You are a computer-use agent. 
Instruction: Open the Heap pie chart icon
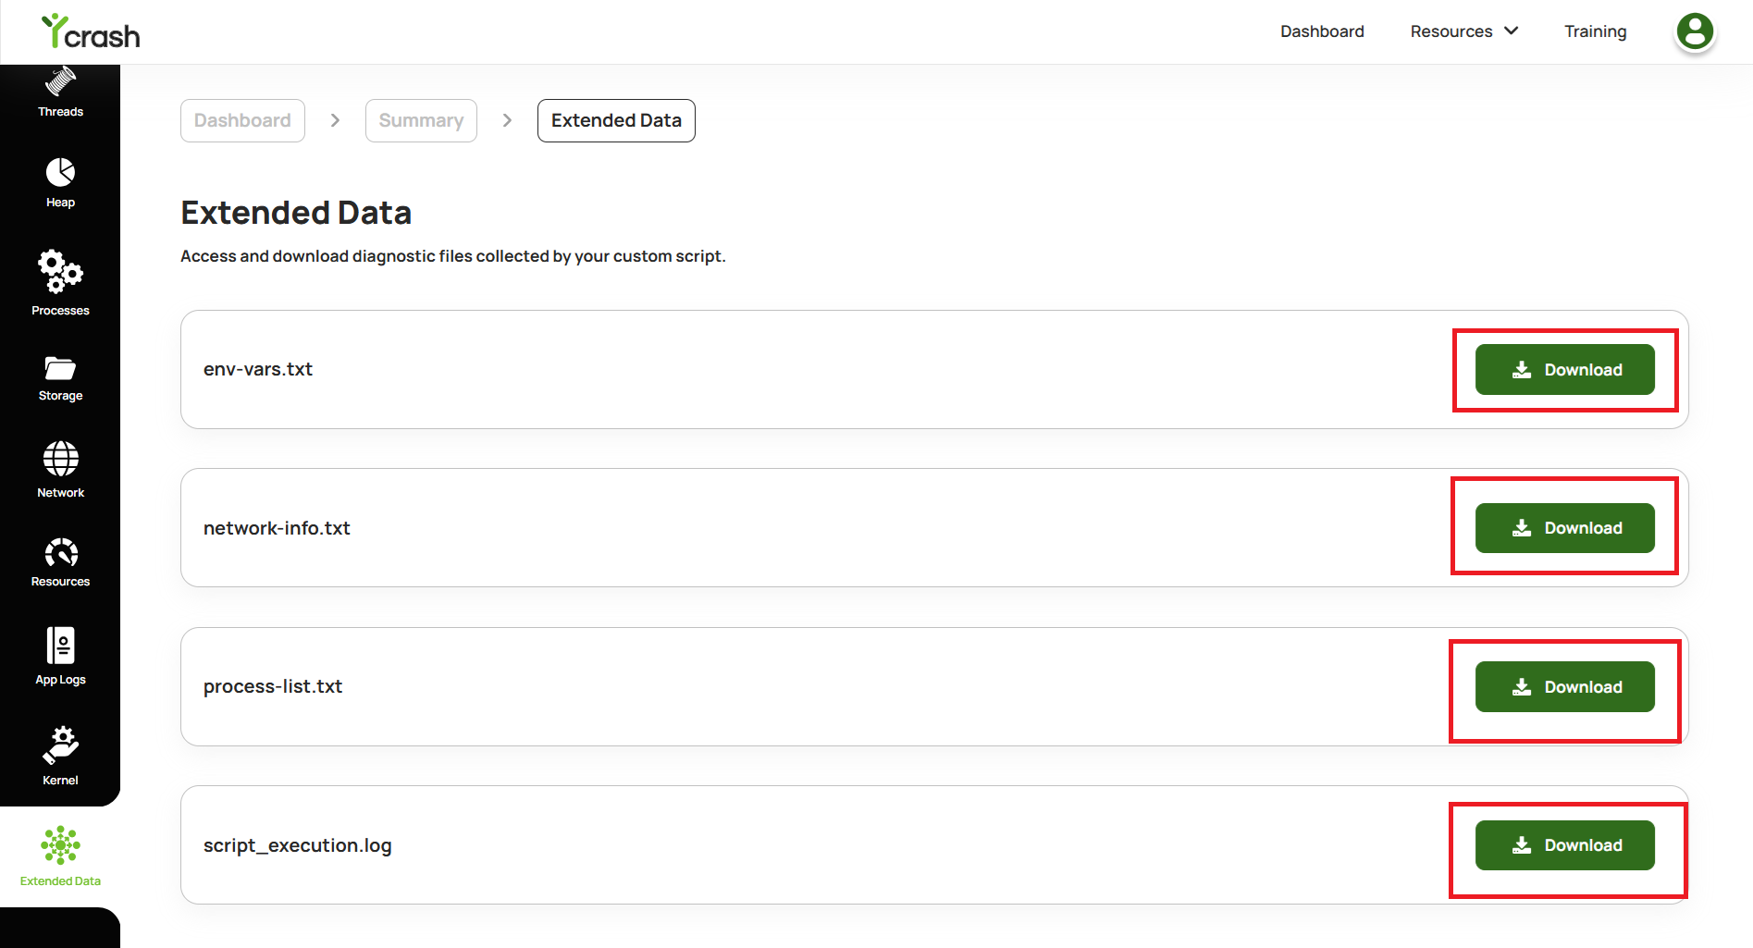coord(60,172)
